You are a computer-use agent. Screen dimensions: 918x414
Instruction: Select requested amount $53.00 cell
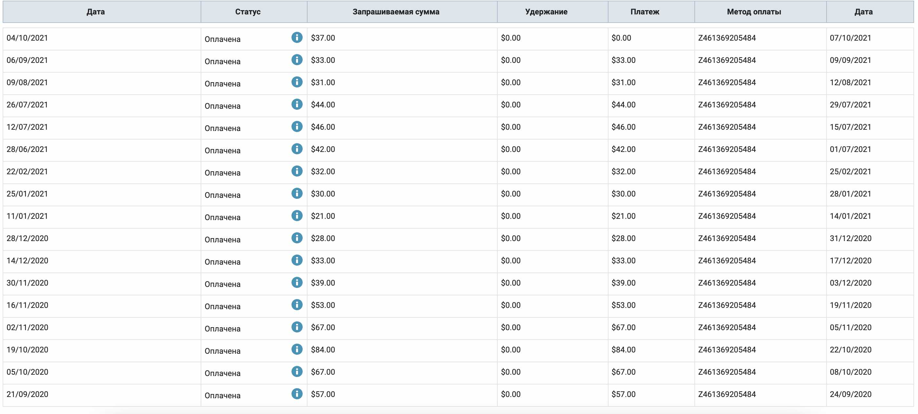click(402, 306)
